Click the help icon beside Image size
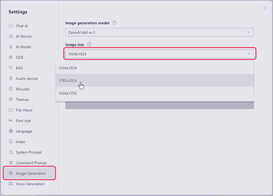 (x=89, y=44)
